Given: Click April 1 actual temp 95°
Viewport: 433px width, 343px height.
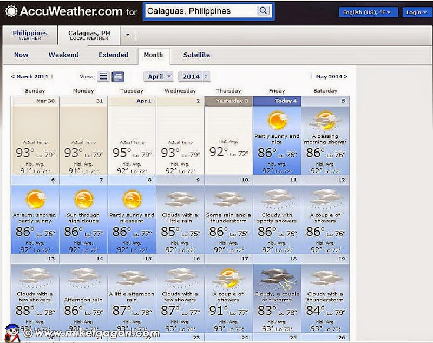Looking at the screenshot, I should (122, 153).
